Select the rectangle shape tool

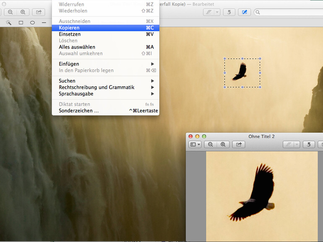21,22
